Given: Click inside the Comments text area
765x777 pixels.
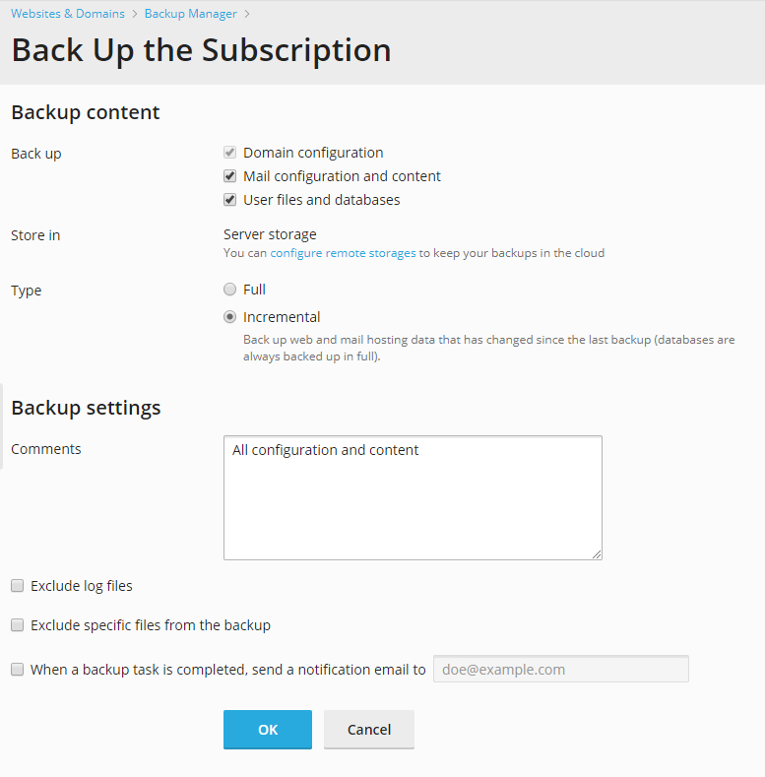Looking at the screenshot, I should tap(413, 497).
